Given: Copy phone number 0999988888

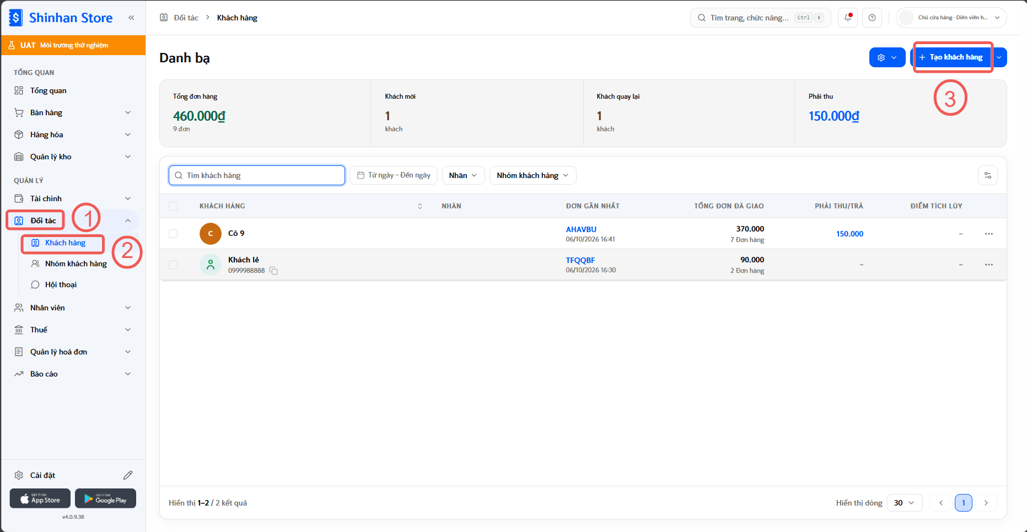Looking at the screenshot, I should tap(273, 271).
